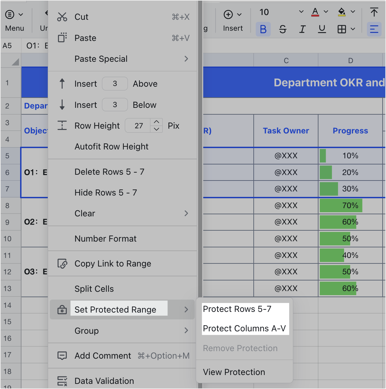The image size is (386, 389).
Task: Click the Set Protected Range lock icon
Action: (62, 309)
